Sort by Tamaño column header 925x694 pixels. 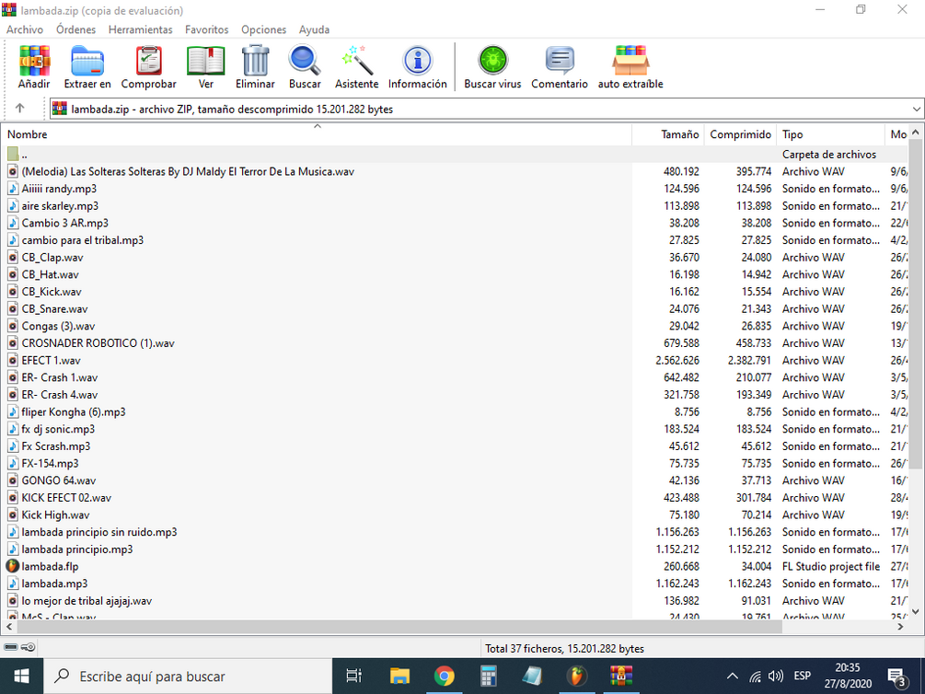click(667, 134)
